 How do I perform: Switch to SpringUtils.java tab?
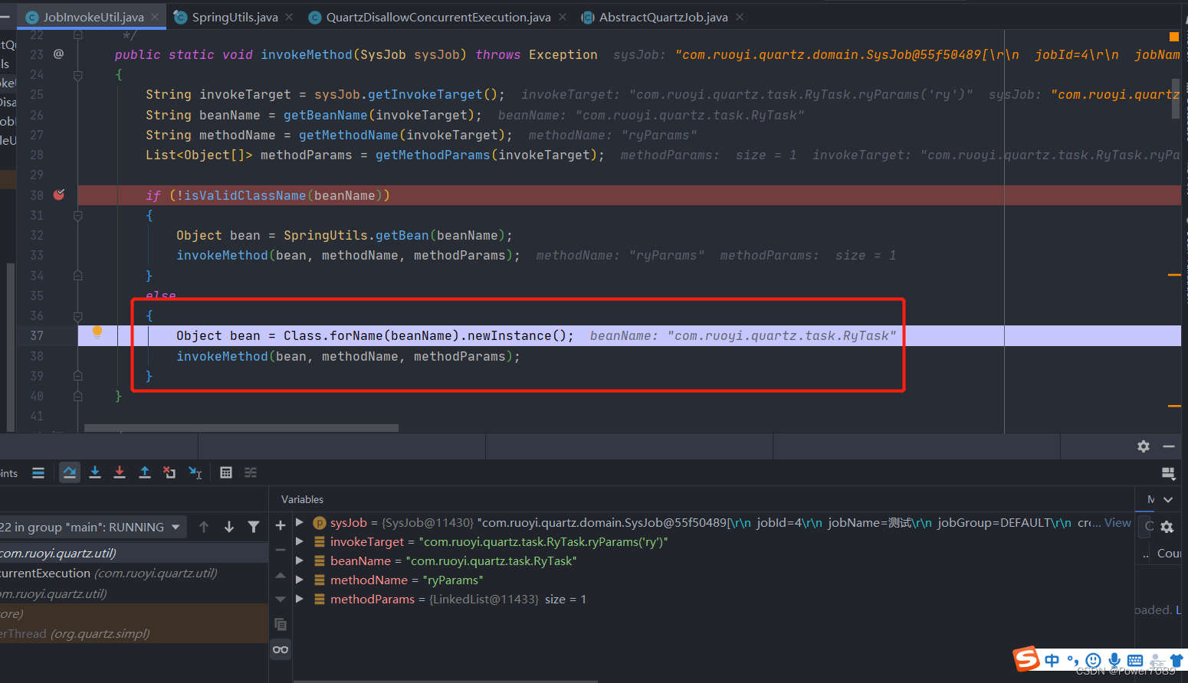pyautogui.click(x=235, y=17)
